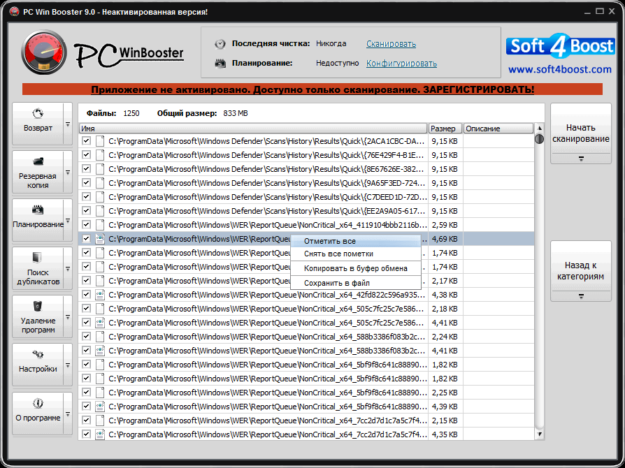The height and width of the screenshot is (468, 625).
Task: Click the Возврат restore icon
Action: pyautogui.click(x=38, y=114)
